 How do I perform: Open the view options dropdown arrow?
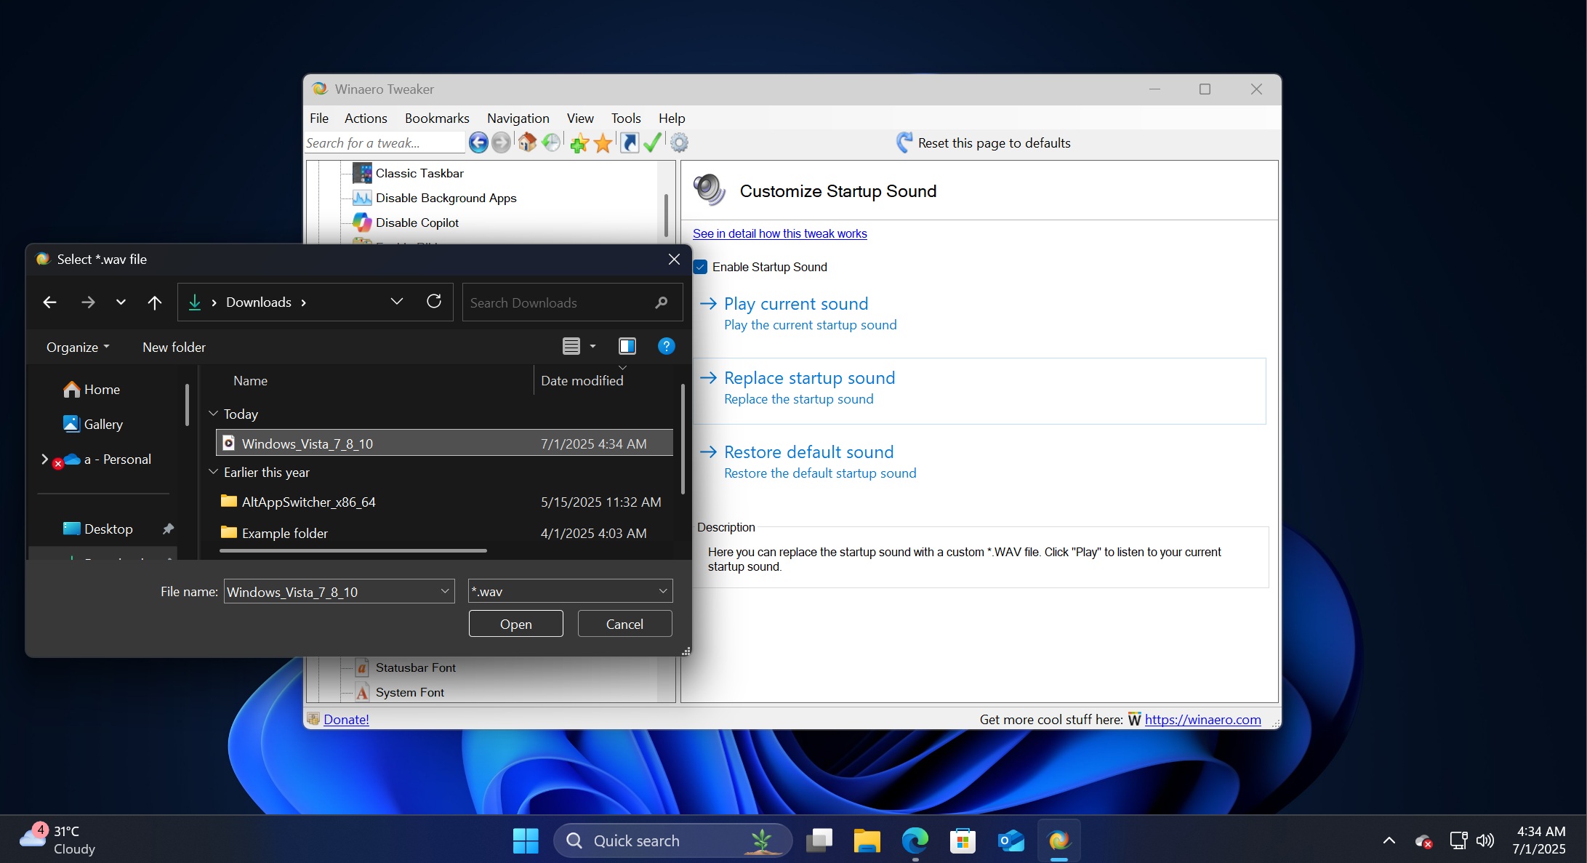click(592, 346)
